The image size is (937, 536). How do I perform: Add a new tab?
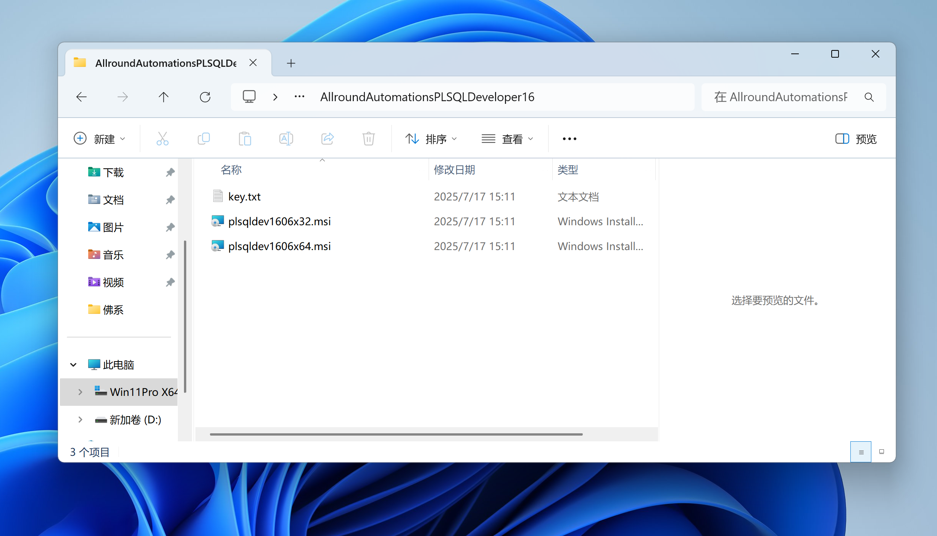point(291,63)
